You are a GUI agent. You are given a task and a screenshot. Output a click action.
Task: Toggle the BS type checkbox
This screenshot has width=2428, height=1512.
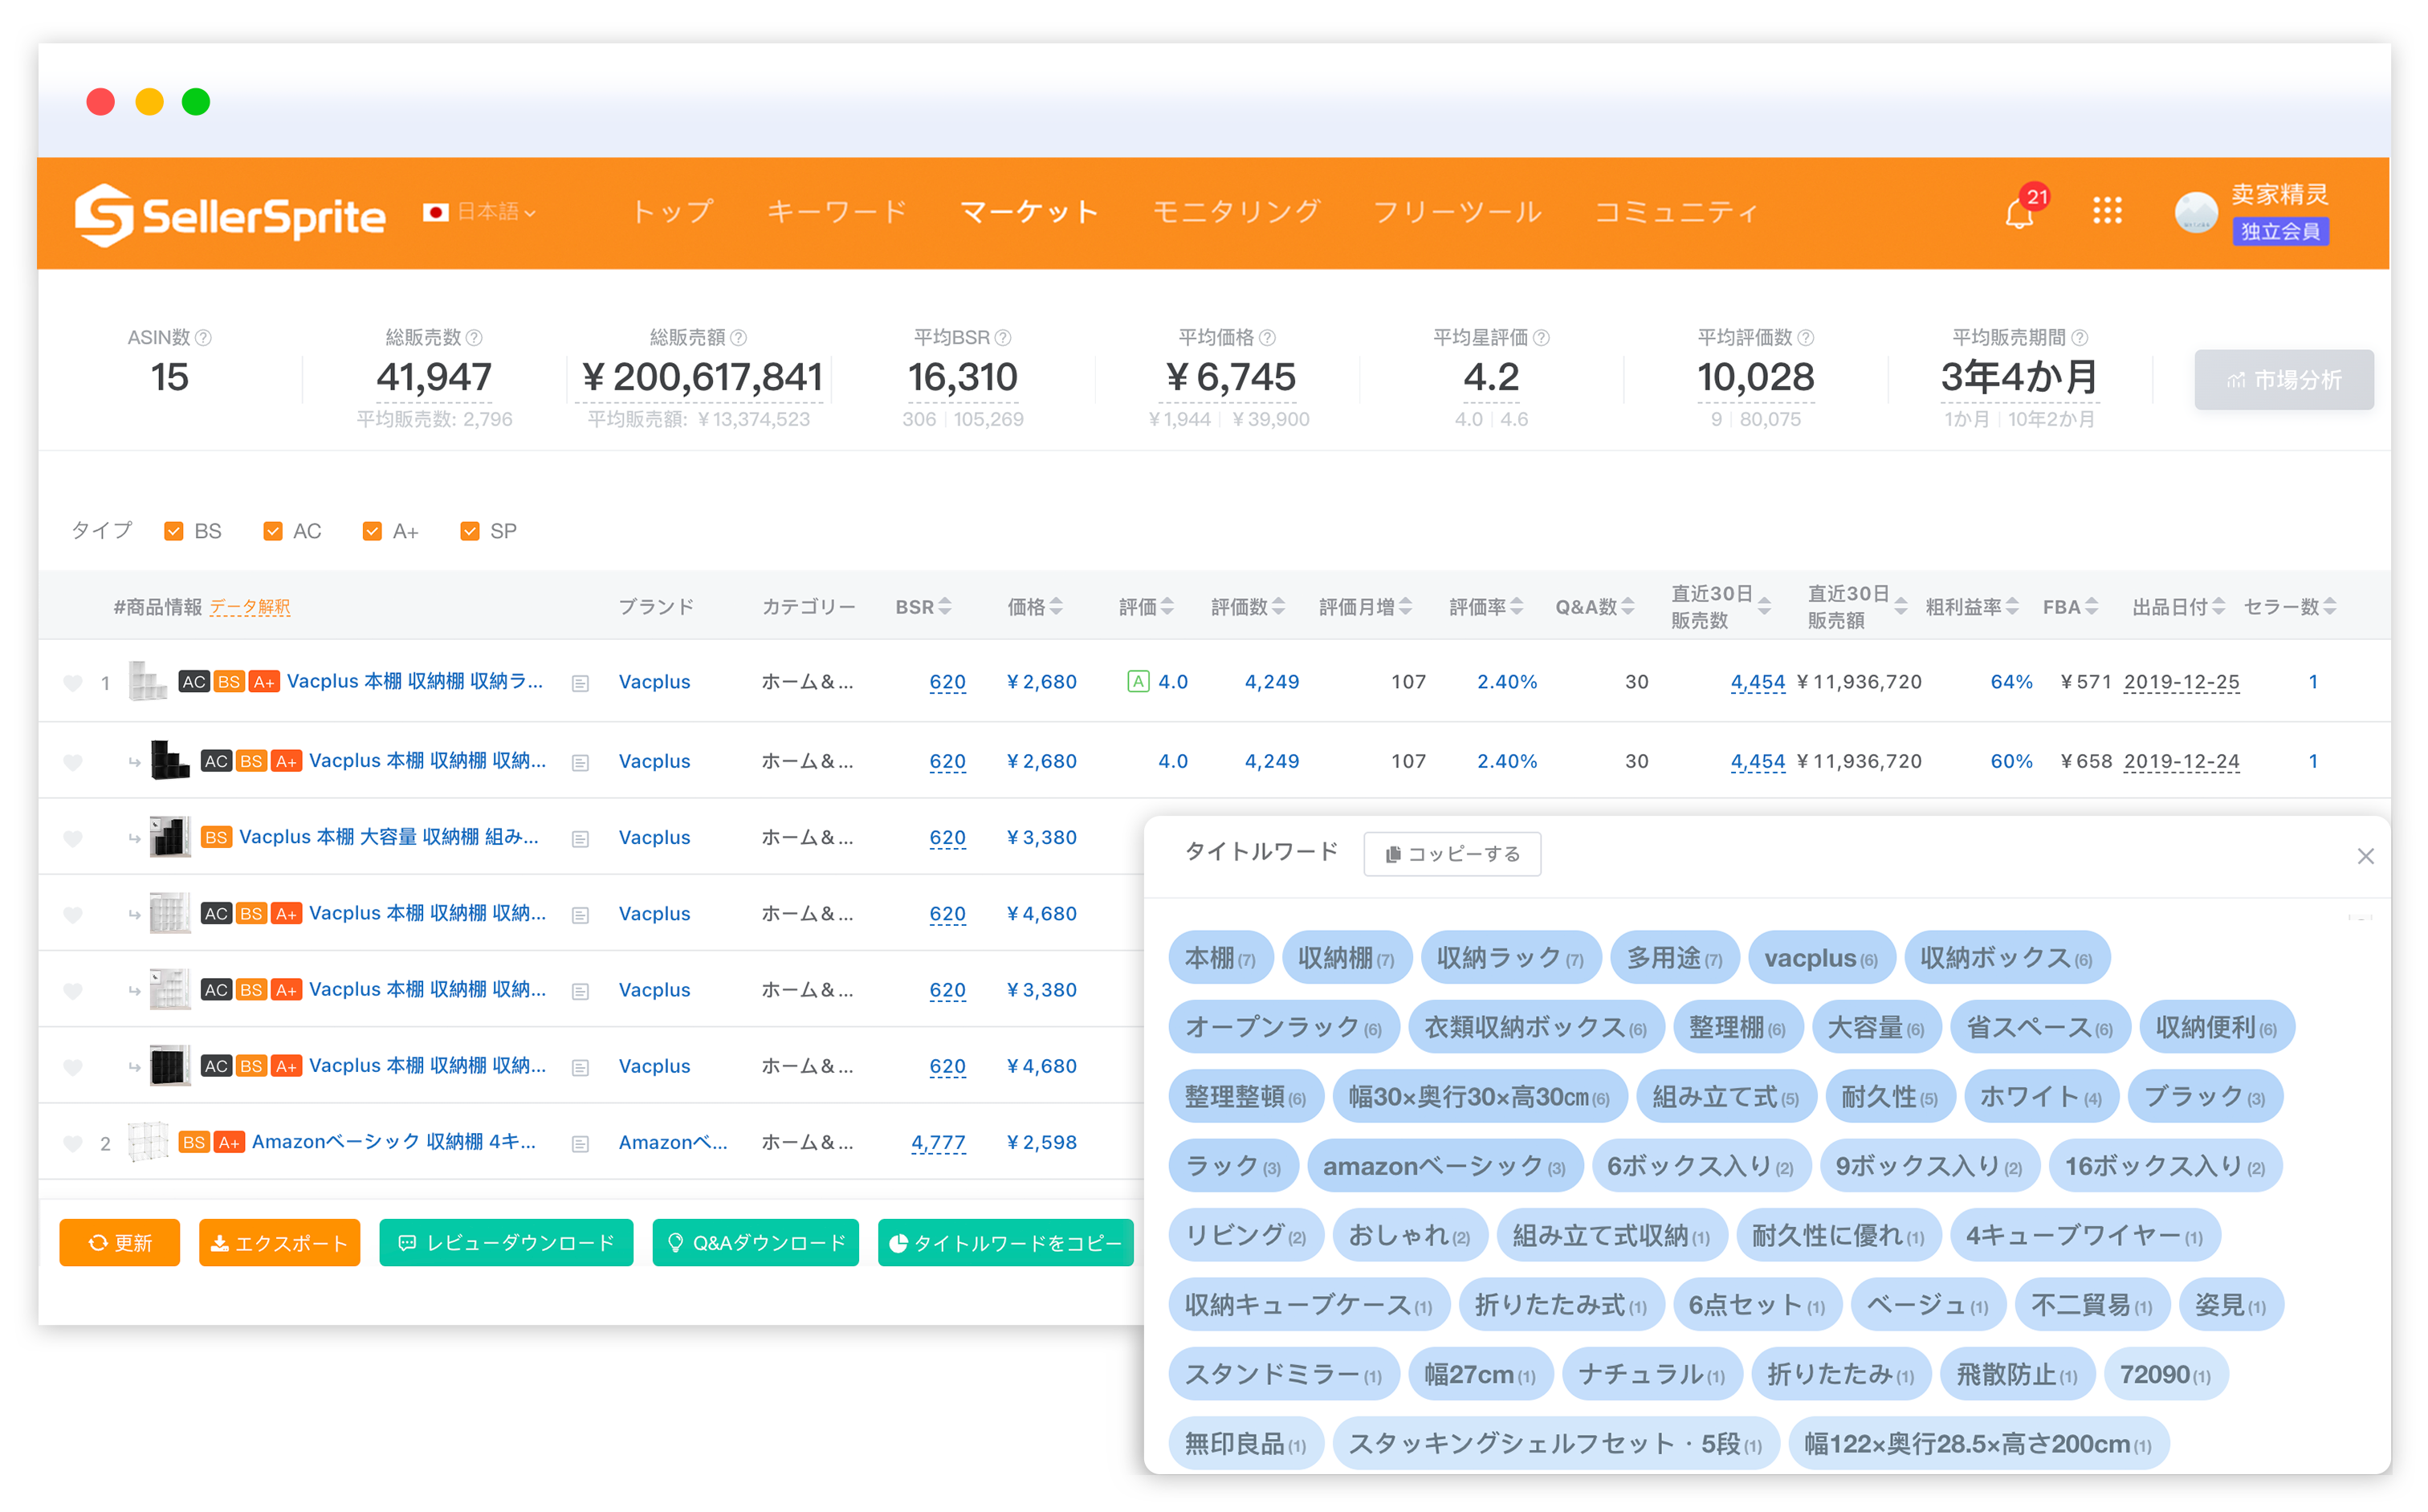[x=174, y=531]
